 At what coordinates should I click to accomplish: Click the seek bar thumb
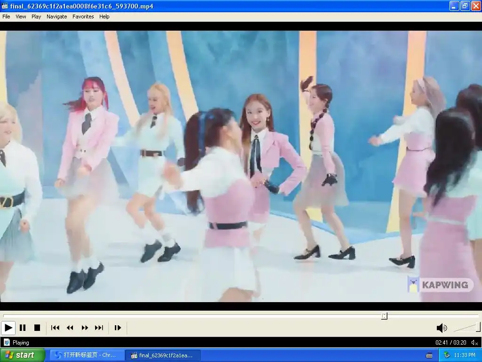(384, 316)
